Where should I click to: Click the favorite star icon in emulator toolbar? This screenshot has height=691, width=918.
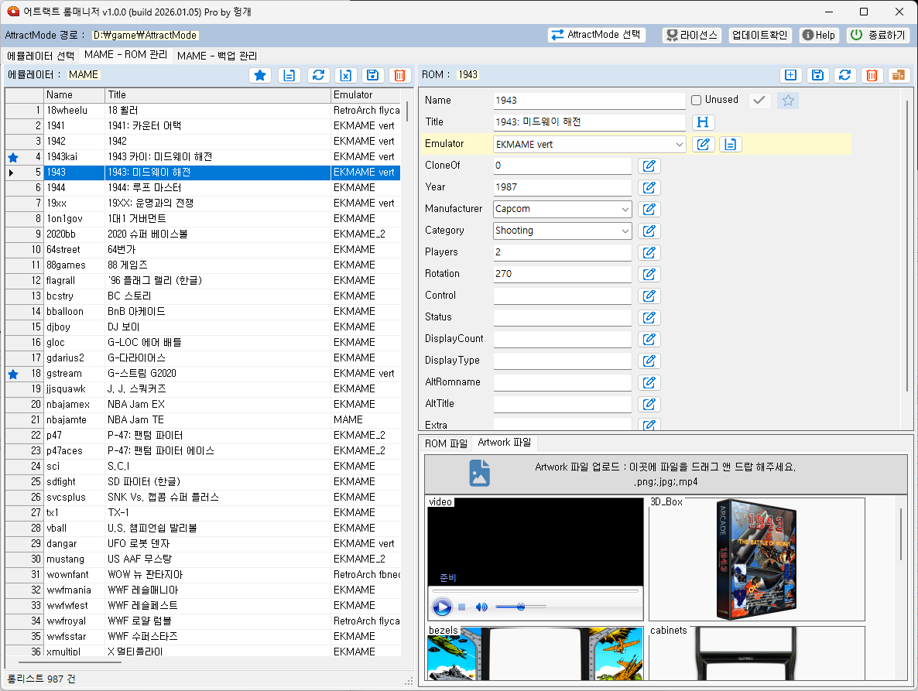(260, 75)
